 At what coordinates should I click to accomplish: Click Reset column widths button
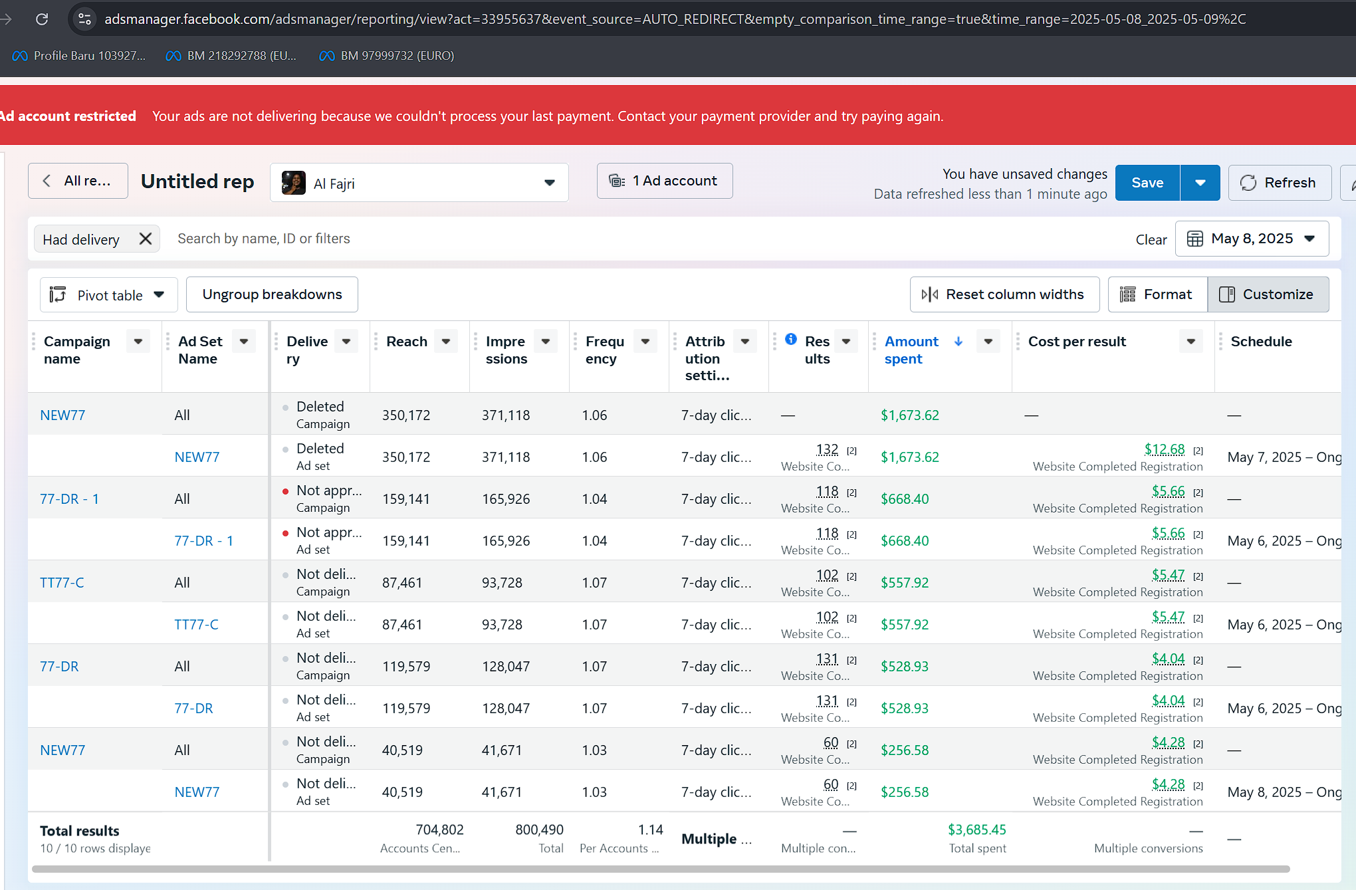coord(1004,294)
